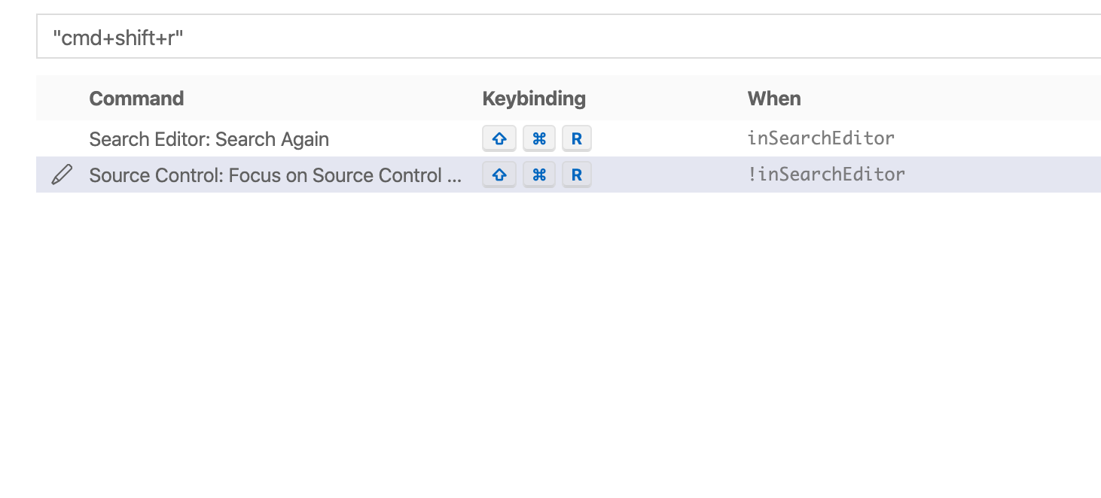
Task: Click the Shift key icon in Source Control keybinding
Action: (x=499, y=174)
